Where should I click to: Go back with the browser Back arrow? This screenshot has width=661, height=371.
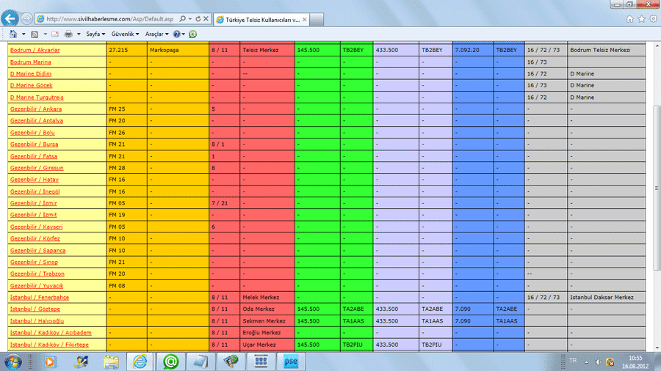pos(10,18)
